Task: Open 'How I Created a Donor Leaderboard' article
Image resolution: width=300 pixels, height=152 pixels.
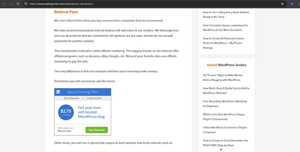Action: coord(225,28)
